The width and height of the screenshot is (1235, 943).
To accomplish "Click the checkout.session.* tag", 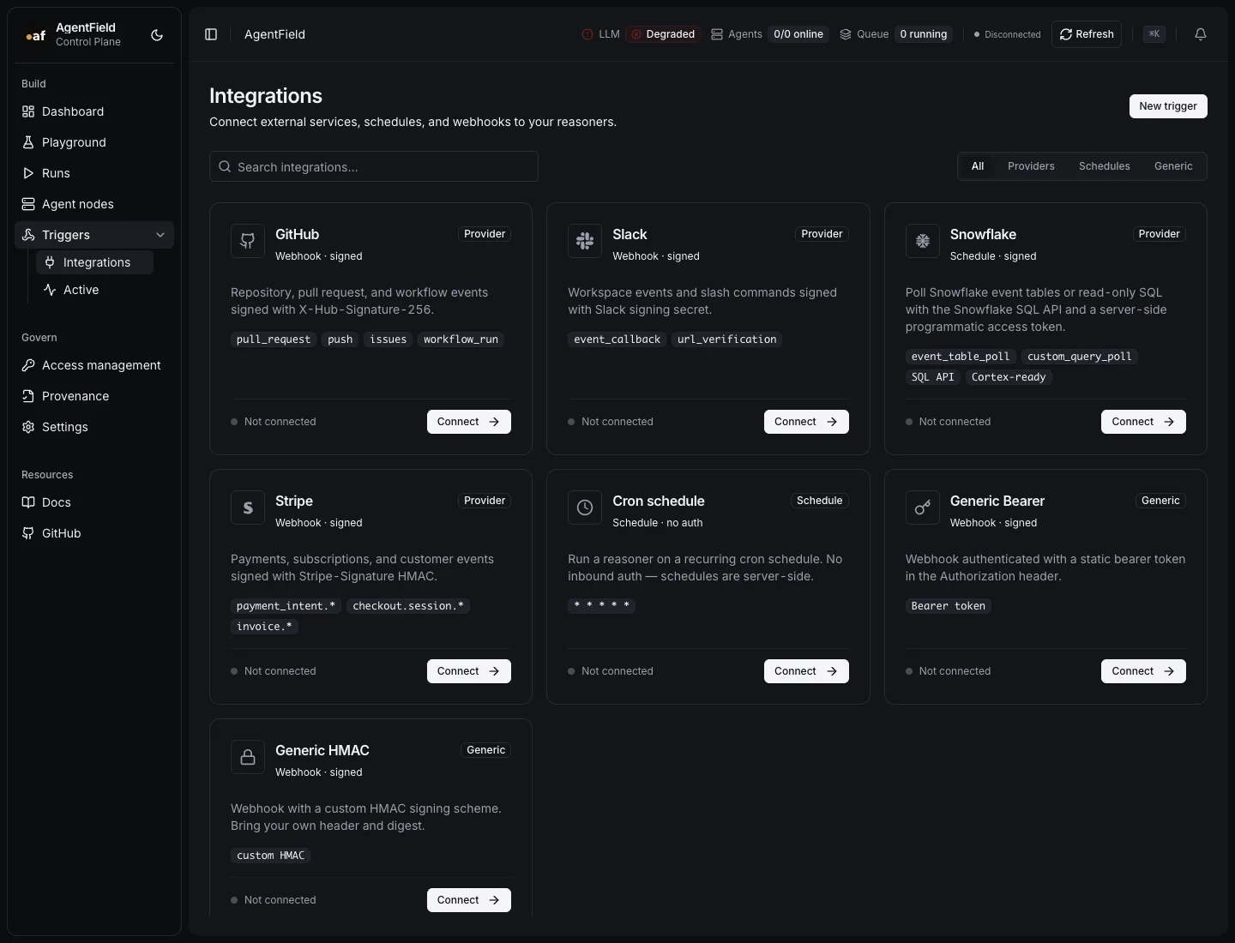I will pyautogui.click(x=408, y=606).
